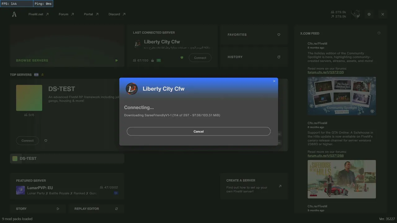This screenshot has width=397, height=223.
Task: Click the DS-TEST server thumbnail
Action: click(x=29, y=98)
